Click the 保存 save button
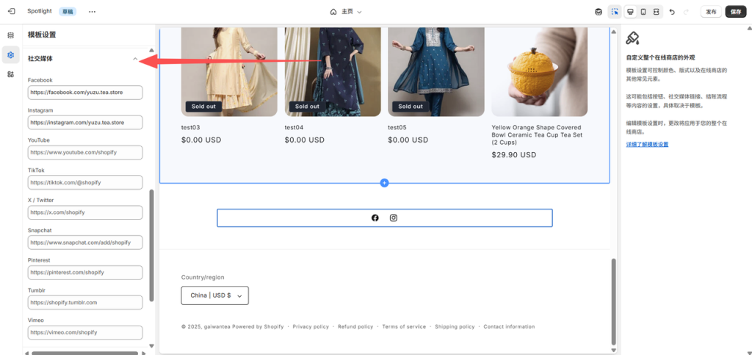 click(736, 12)
